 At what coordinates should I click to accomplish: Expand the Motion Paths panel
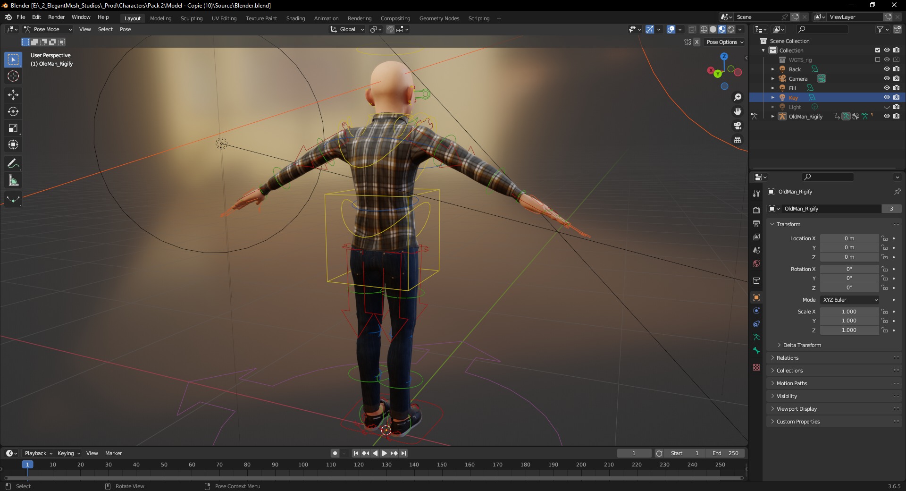coord(791,383)
